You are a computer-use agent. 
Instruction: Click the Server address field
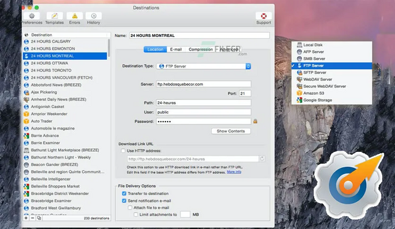(204, 84)
